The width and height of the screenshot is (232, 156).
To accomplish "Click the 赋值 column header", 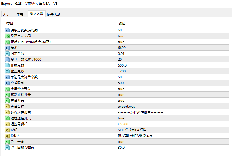I will click(173, 23).
